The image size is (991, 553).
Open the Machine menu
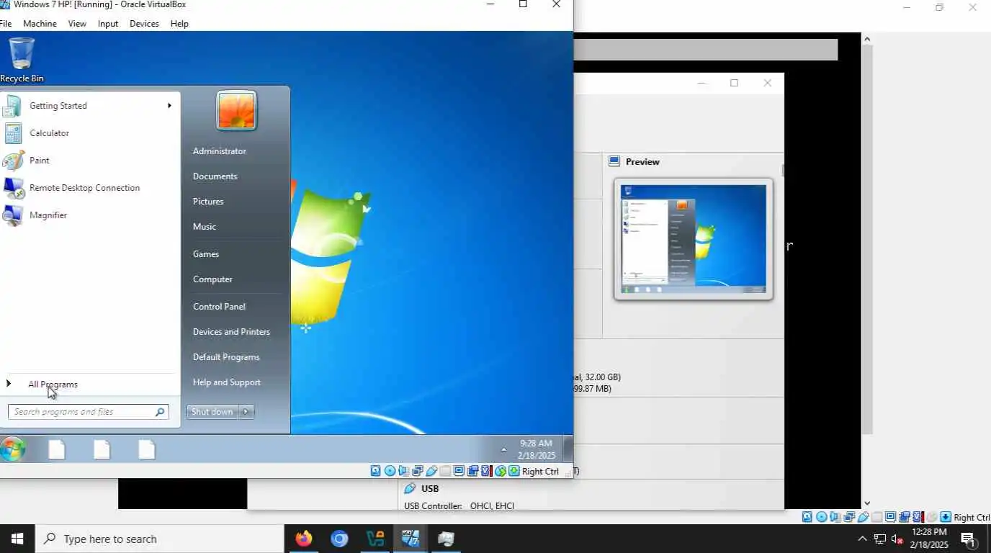(40, 24)
